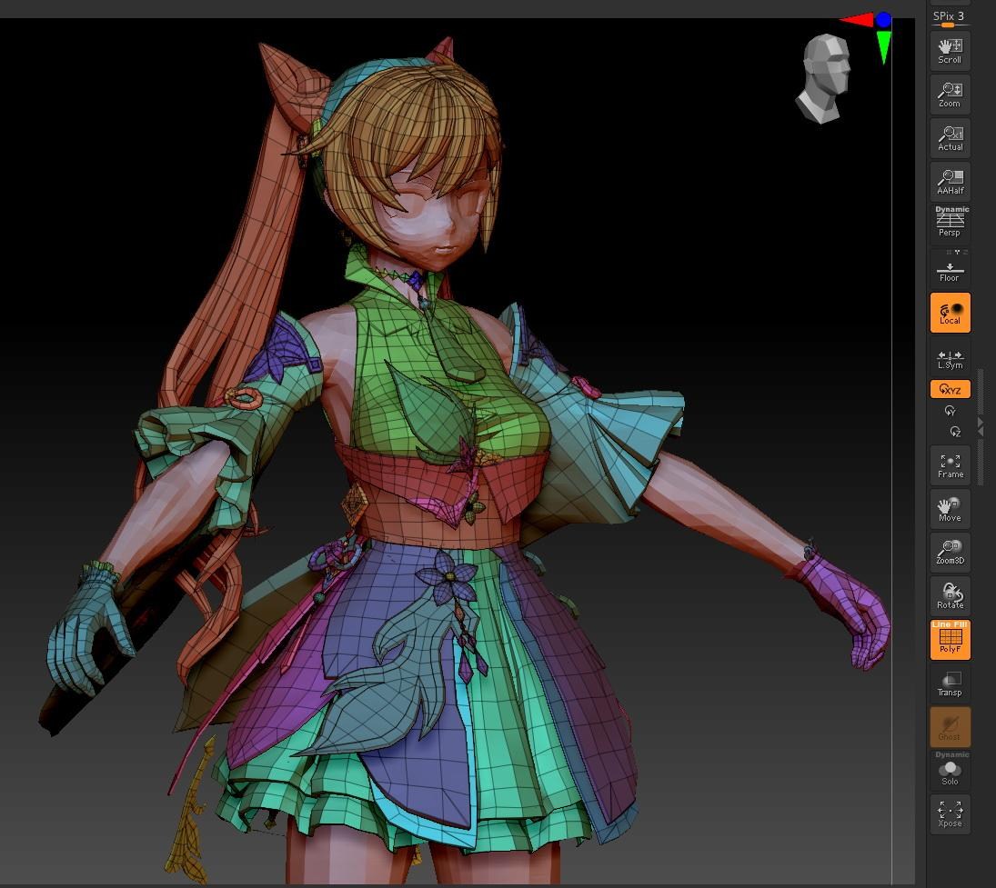Toggle Solo mode for subtool
996x888 pixels.
[950, 771]
